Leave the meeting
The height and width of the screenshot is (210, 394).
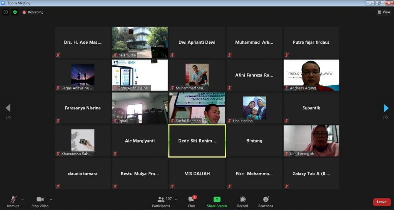click(382, 202)
